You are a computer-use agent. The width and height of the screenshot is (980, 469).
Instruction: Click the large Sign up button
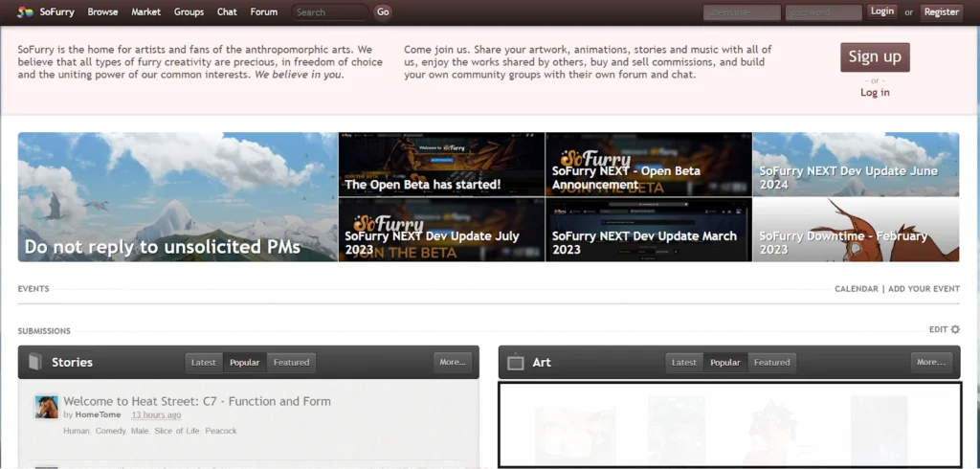click(875, 56)
